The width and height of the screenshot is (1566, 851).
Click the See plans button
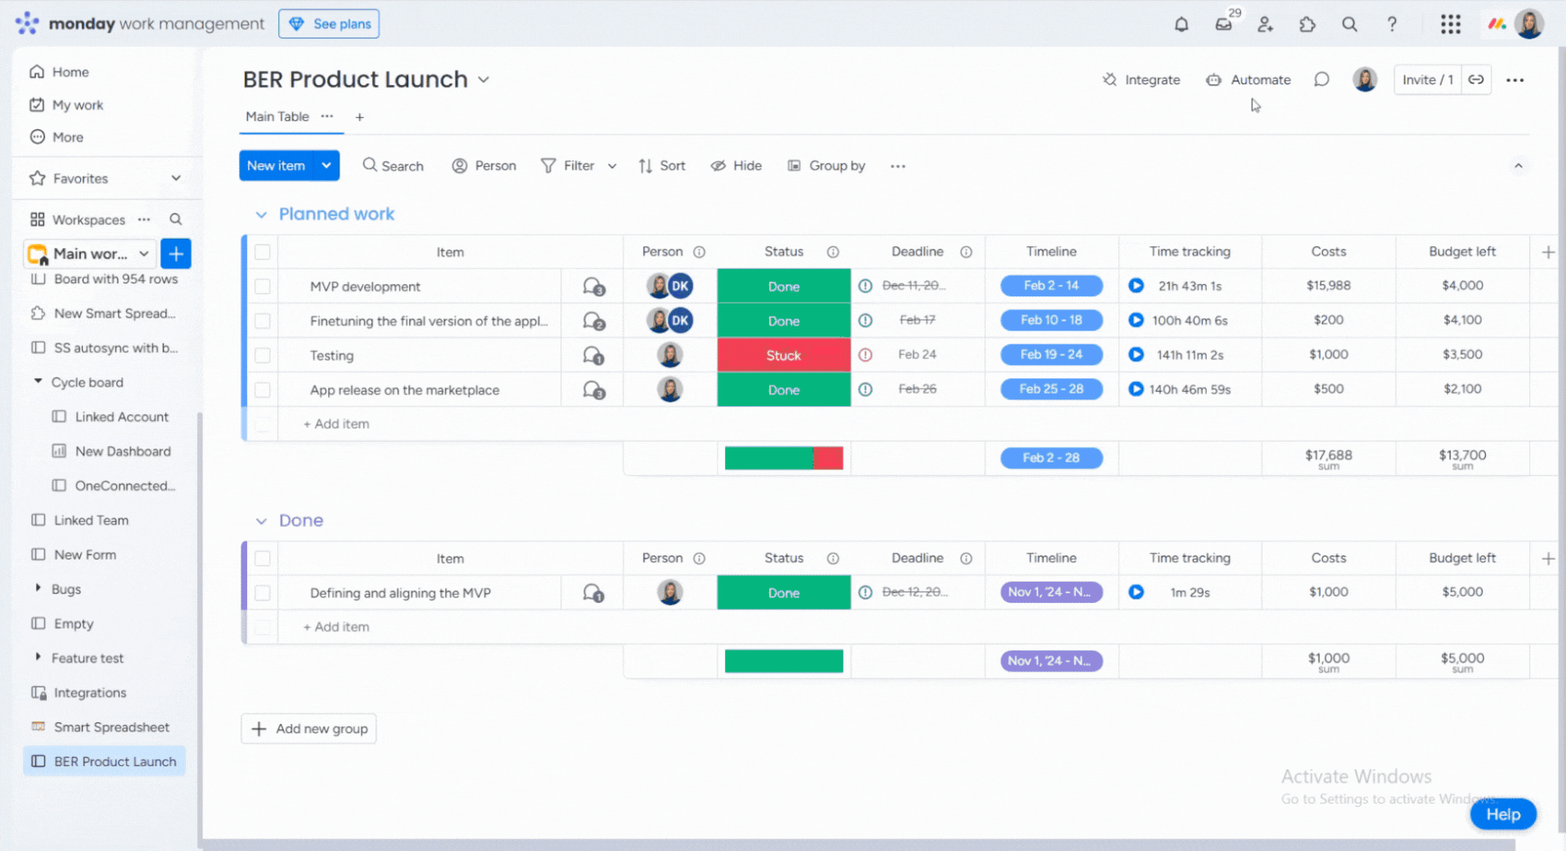pyautogui.click(x=329, y=24)
